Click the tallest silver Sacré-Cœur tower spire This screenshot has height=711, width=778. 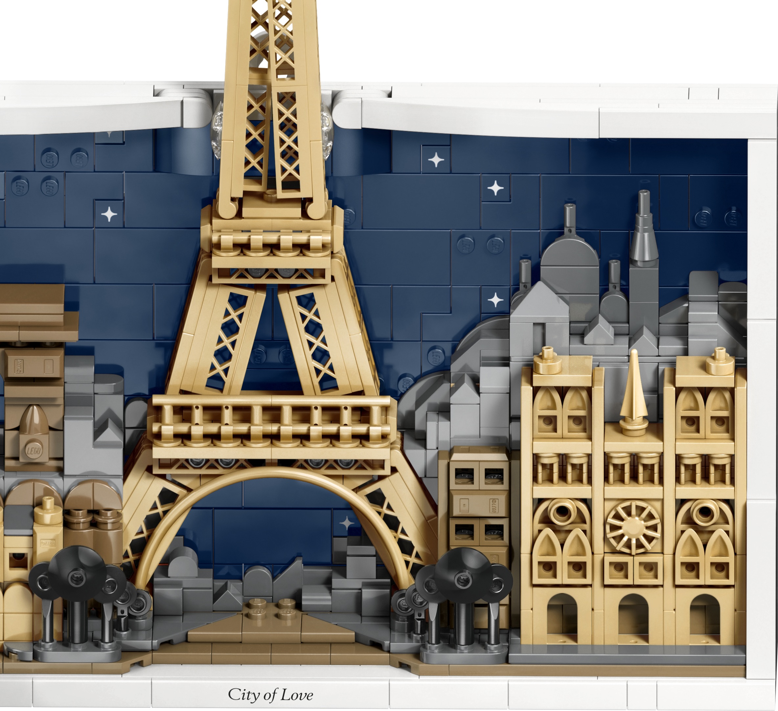(643, 228)
